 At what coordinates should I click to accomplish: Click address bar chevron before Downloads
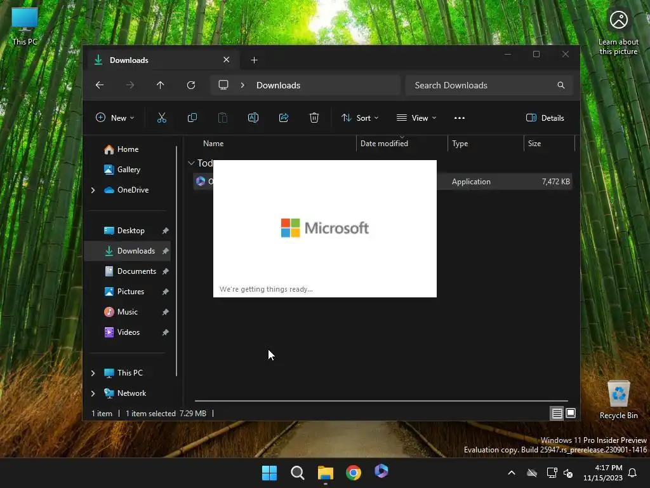point(242,85)
